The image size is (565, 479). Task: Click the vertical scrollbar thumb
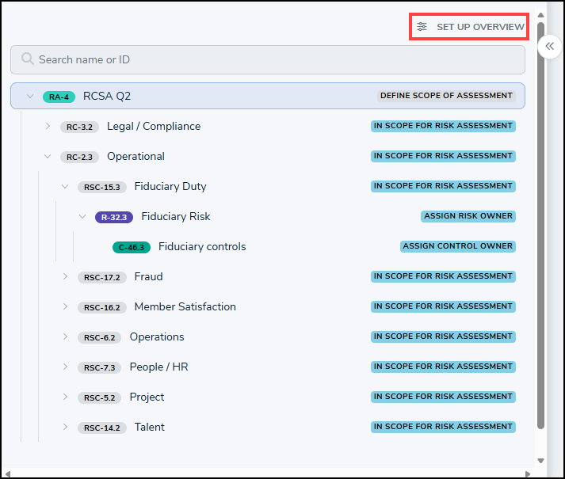tap(540, 226)
